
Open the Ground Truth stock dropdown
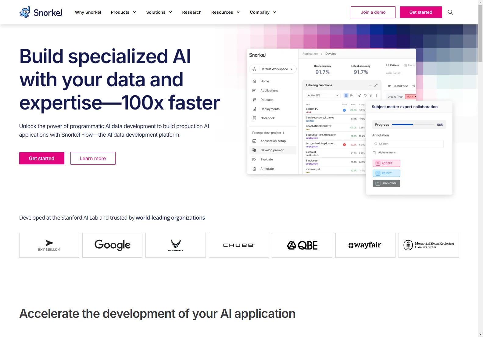[x=411, y=96]
